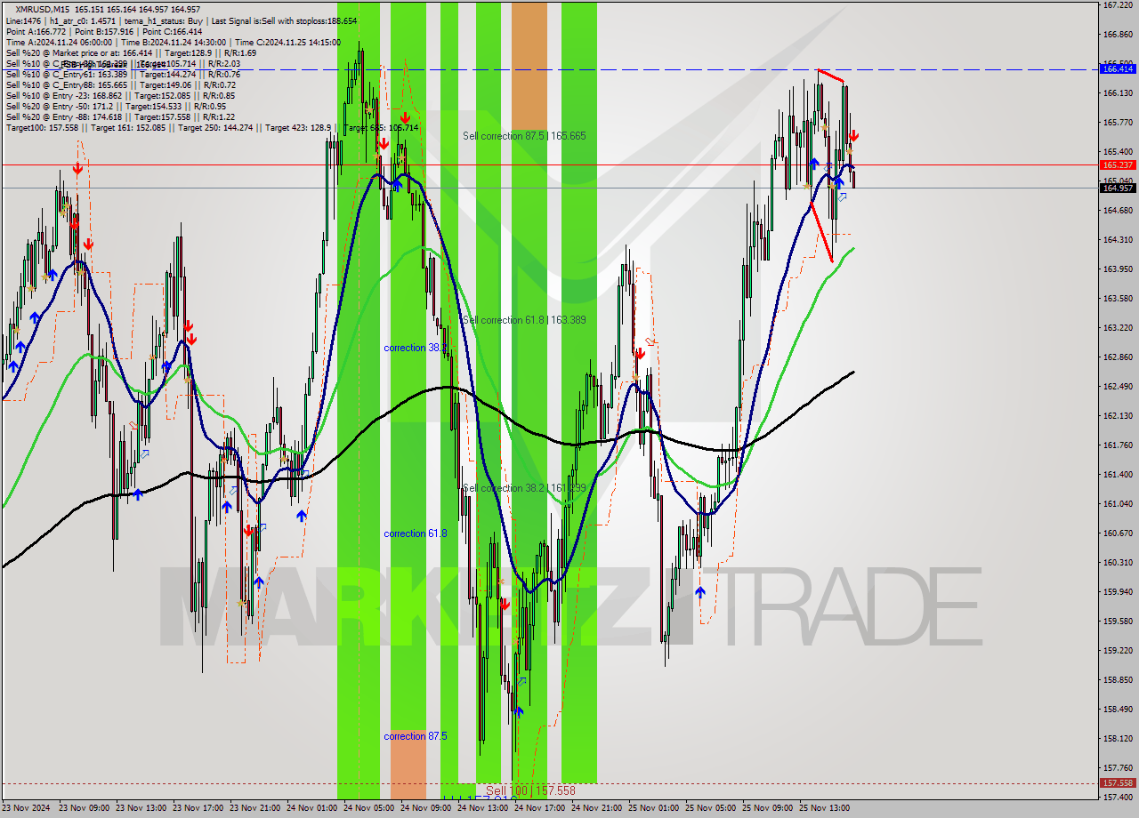Click the '23 Nov 21:00' time axis label
The height and width of the screenshot is (818, 1139).
tap(257, 808)
